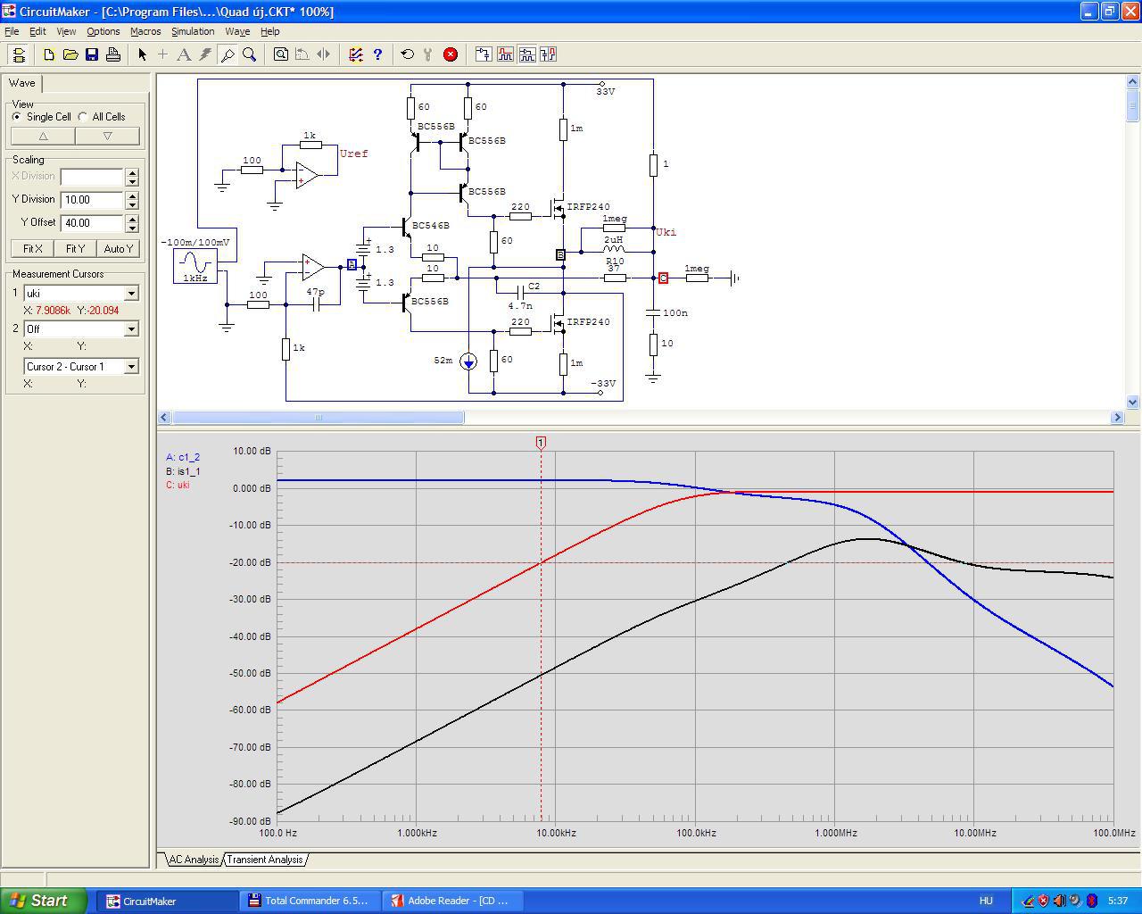
Task: Click the New file icon
Action: 49,54
